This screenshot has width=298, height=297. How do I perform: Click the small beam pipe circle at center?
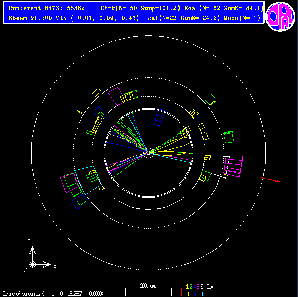tap(148, 153)
